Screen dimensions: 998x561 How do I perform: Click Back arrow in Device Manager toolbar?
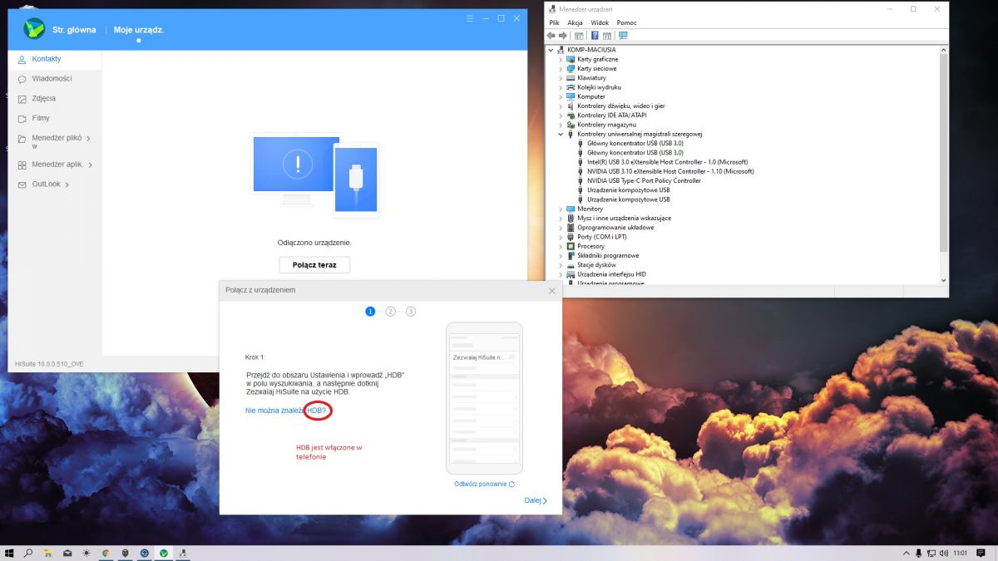(x=551, y=36)
